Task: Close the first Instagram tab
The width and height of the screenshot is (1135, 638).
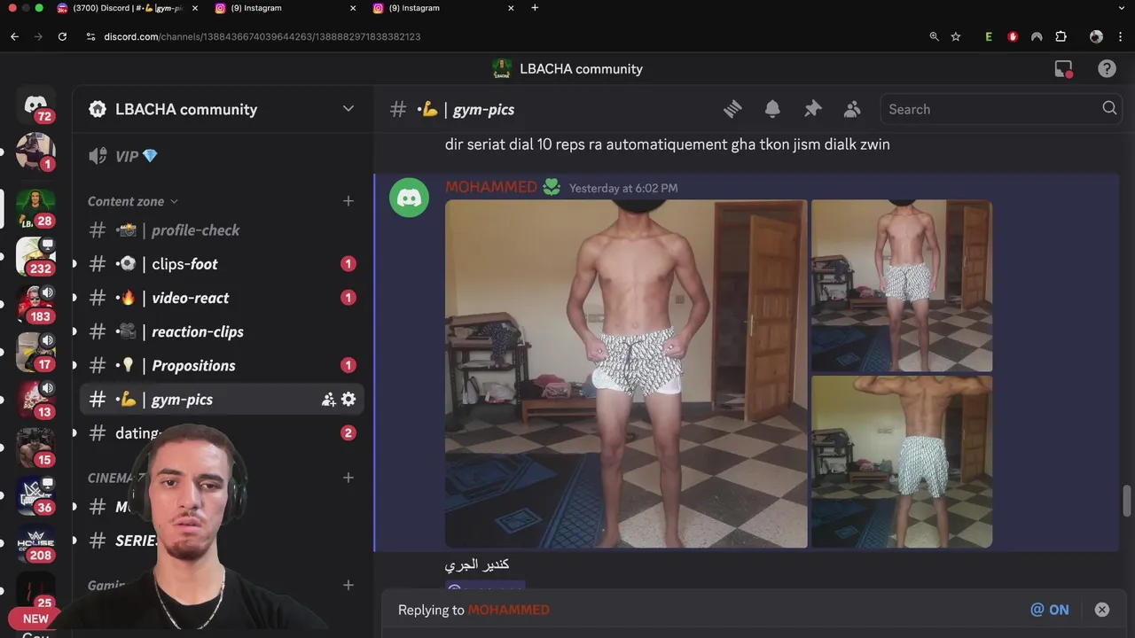Action: pos(353,8)
